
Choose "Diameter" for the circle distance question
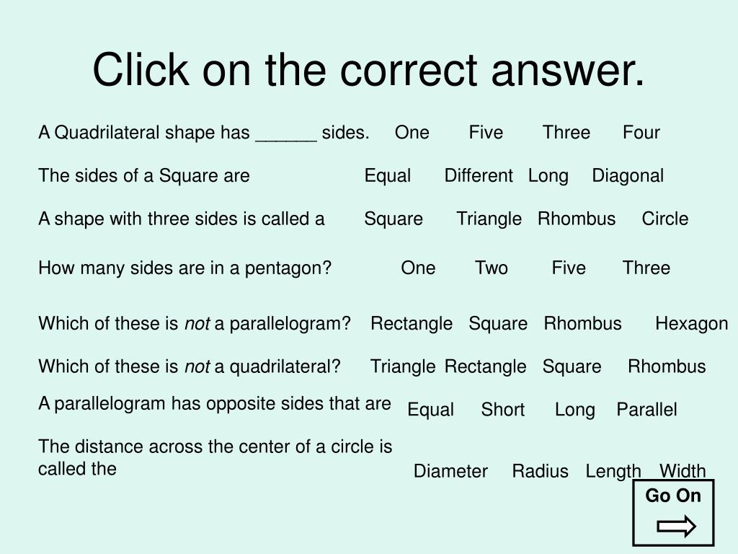coord(450,471)
